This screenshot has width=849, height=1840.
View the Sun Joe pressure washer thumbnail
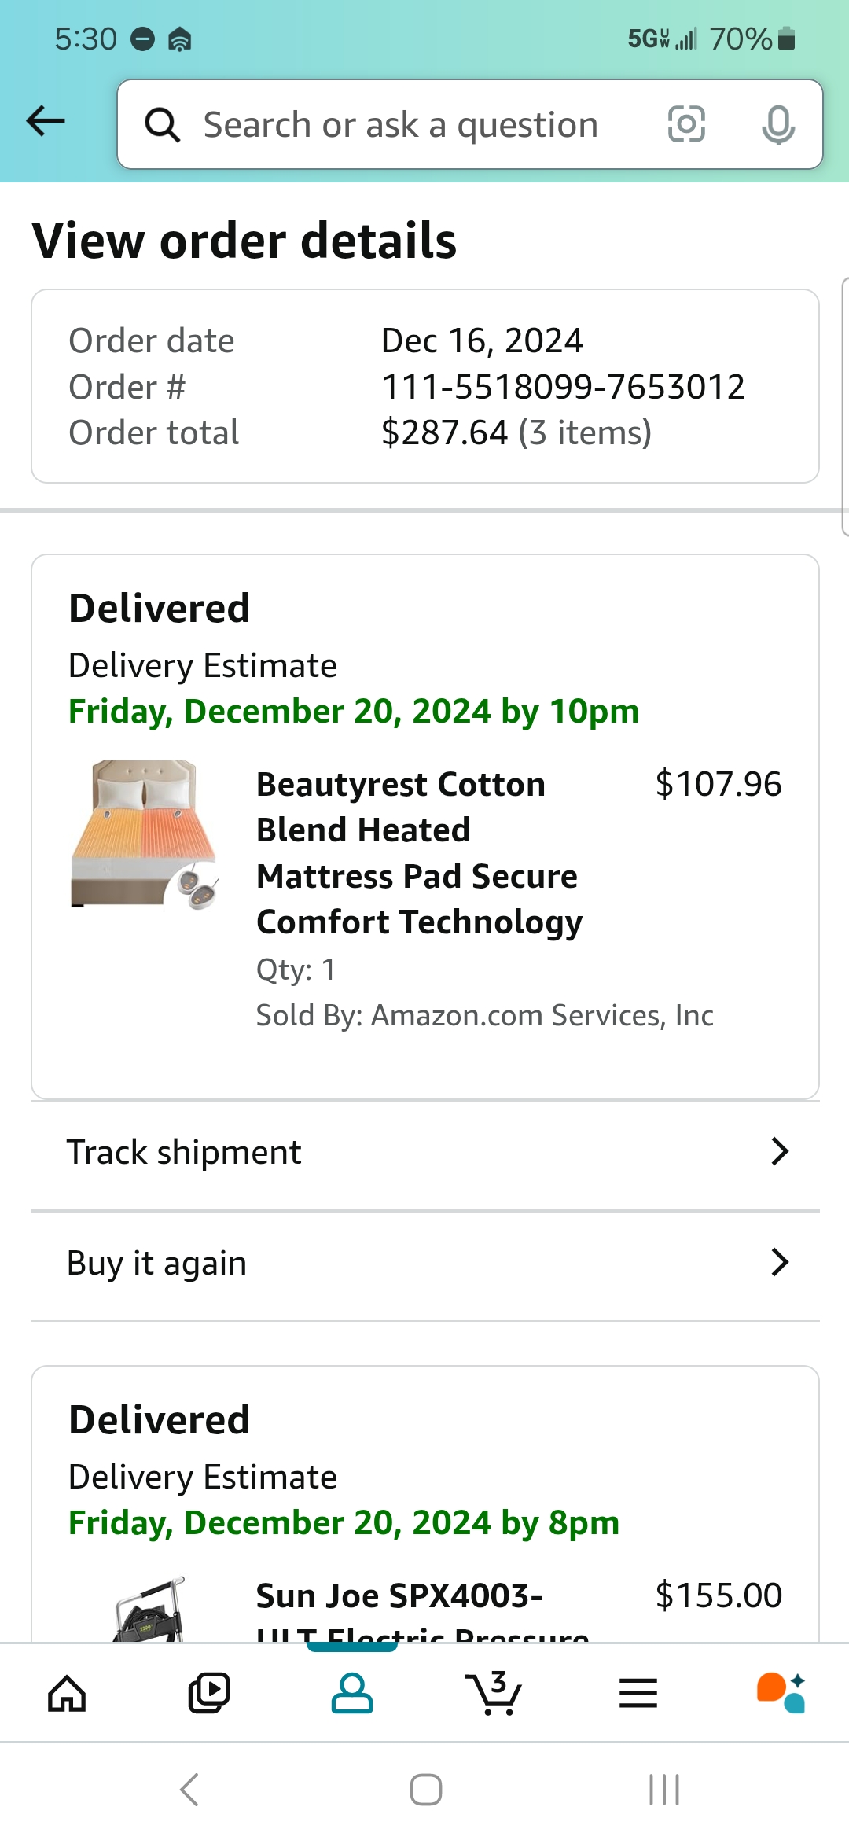[149, 1609]
